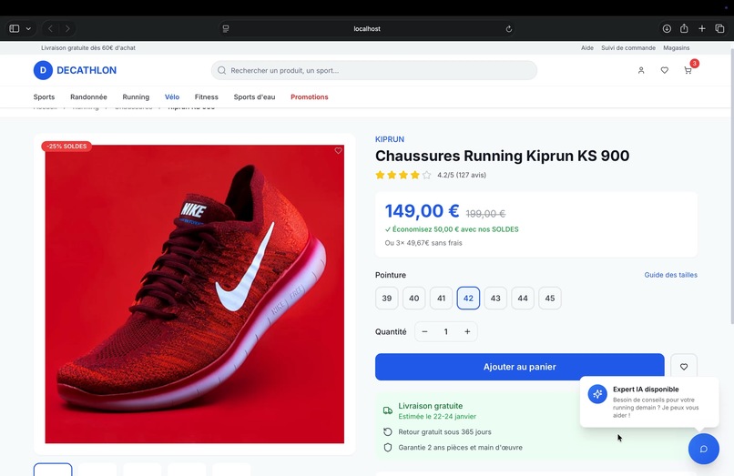Click the browser share icon
The height and width of the screenshot is (476, 734).
[x=684, y=28]
